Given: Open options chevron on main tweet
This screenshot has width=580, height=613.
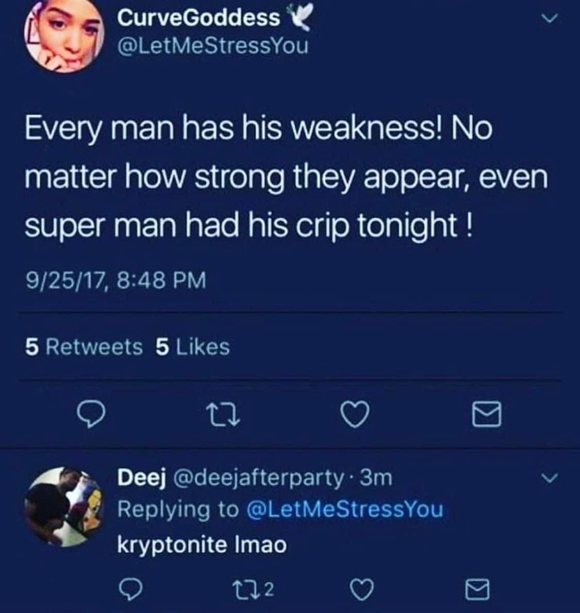Looking at the screenshot, I should pos(551,19).
